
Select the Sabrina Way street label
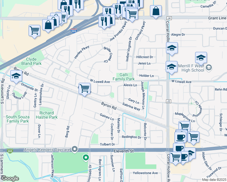tap(131, 107)
